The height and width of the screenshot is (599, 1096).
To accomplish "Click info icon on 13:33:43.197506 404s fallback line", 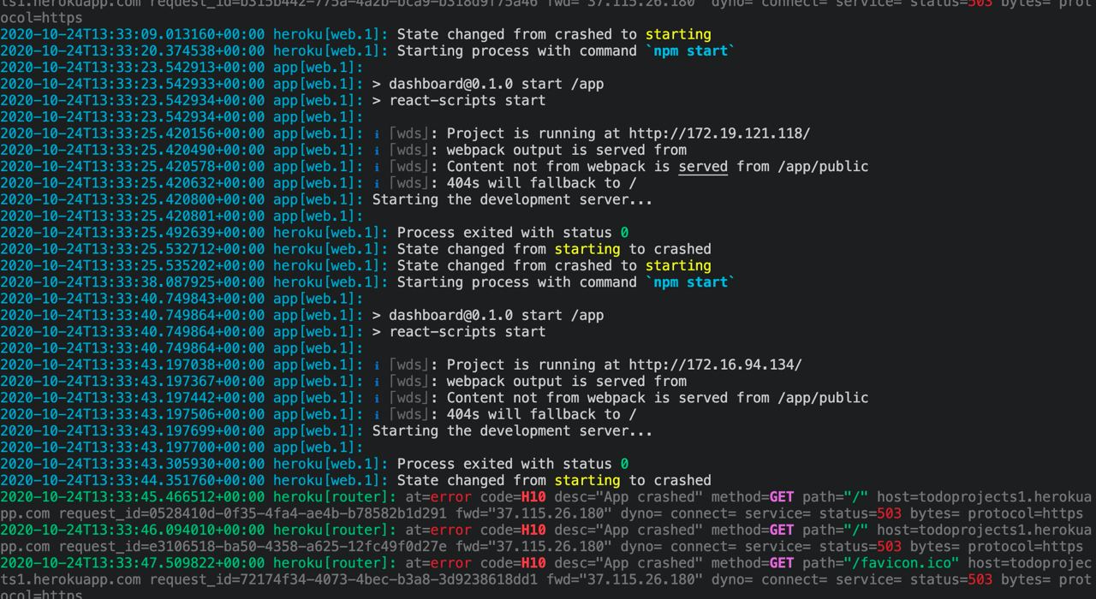I will [378, 414].
